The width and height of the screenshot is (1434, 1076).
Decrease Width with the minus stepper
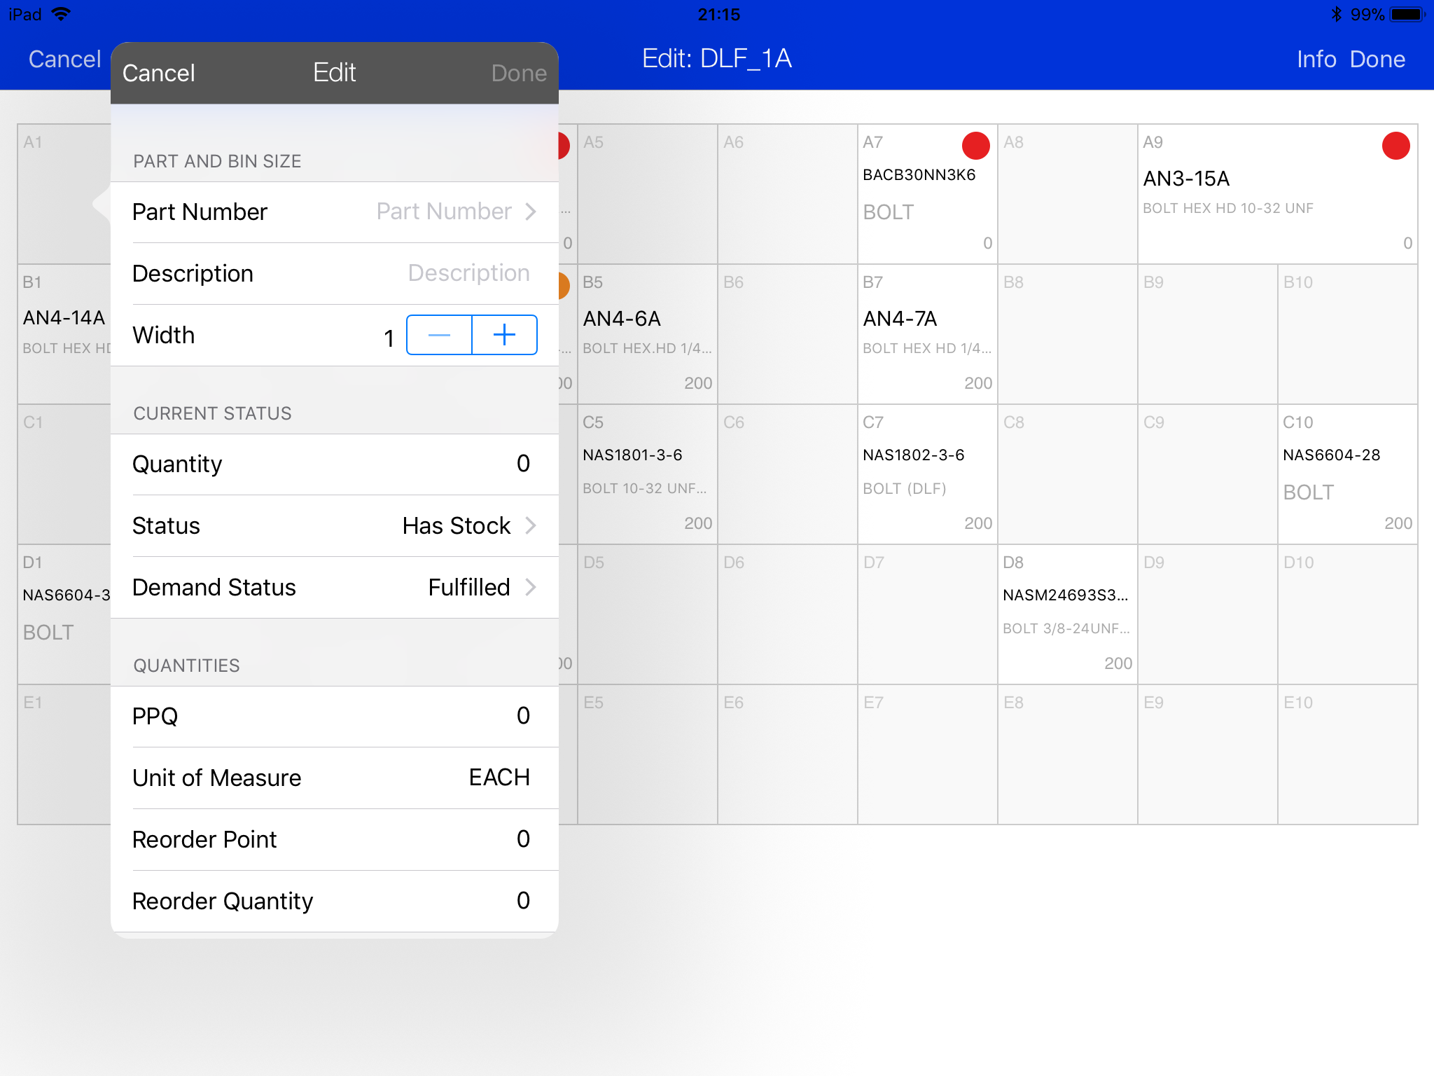click(439, 335)
